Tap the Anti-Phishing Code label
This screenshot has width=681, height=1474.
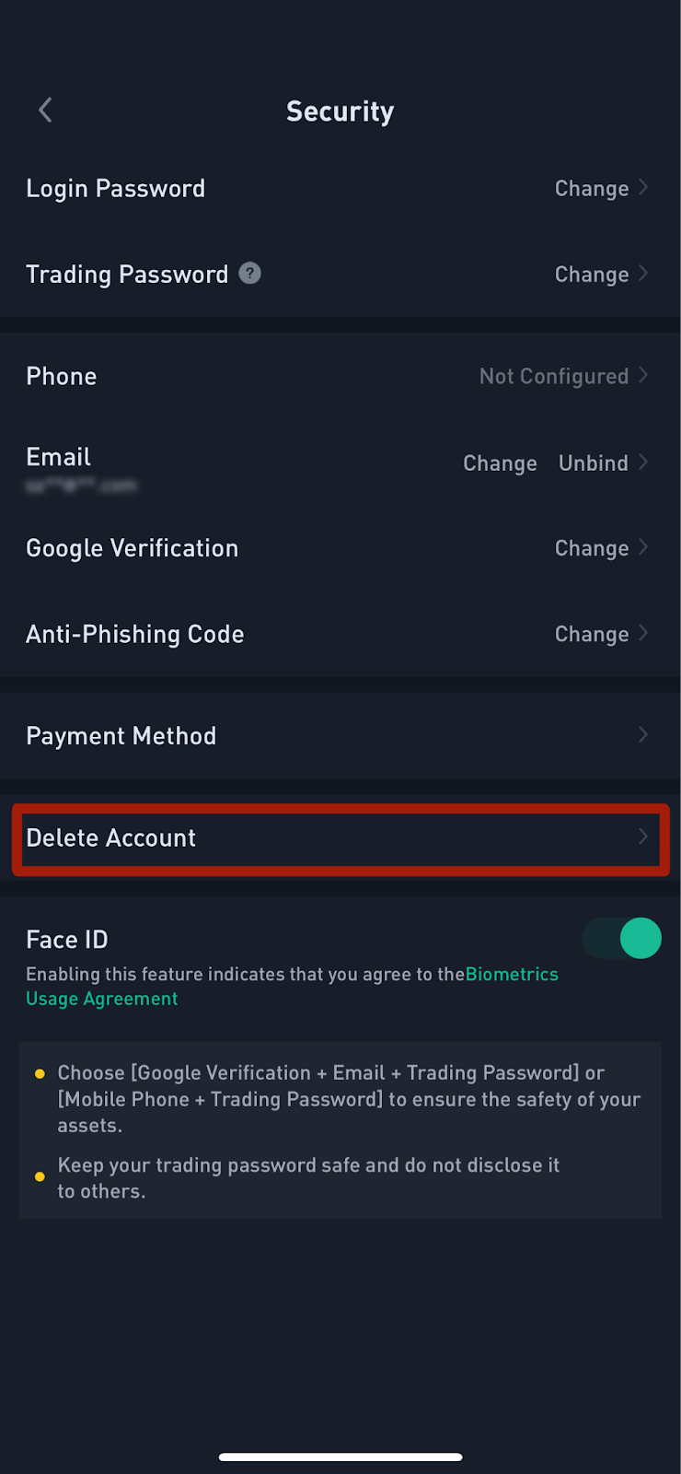coord(135,634)
